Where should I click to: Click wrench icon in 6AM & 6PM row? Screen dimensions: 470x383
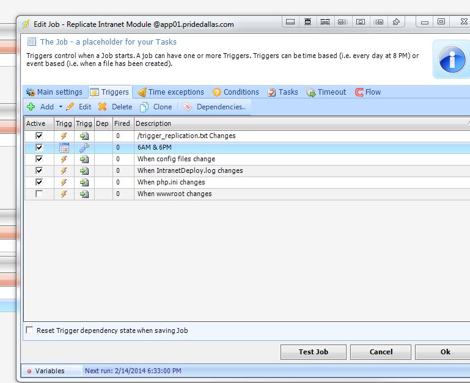84,148
